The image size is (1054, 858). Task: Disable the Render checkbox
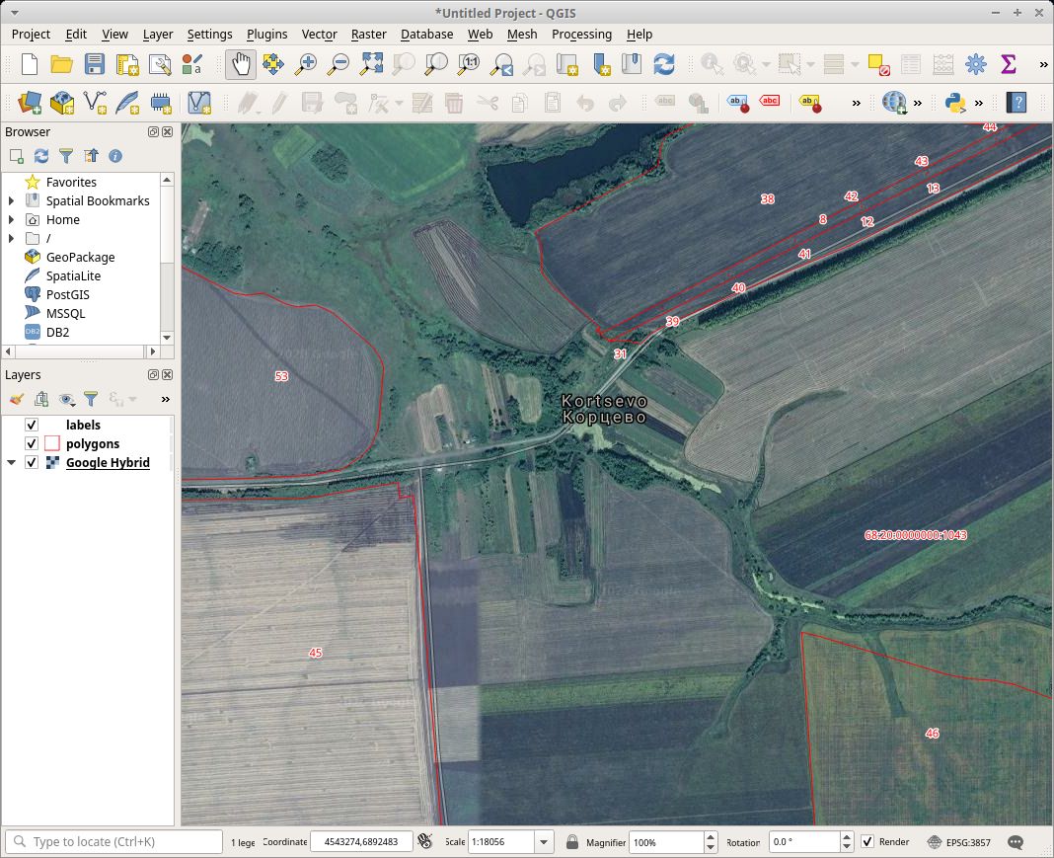[x=867, y=842]
